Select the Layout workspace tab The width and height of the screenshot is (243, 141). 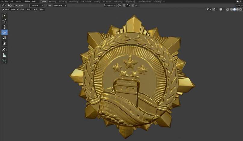click(43, 2)
